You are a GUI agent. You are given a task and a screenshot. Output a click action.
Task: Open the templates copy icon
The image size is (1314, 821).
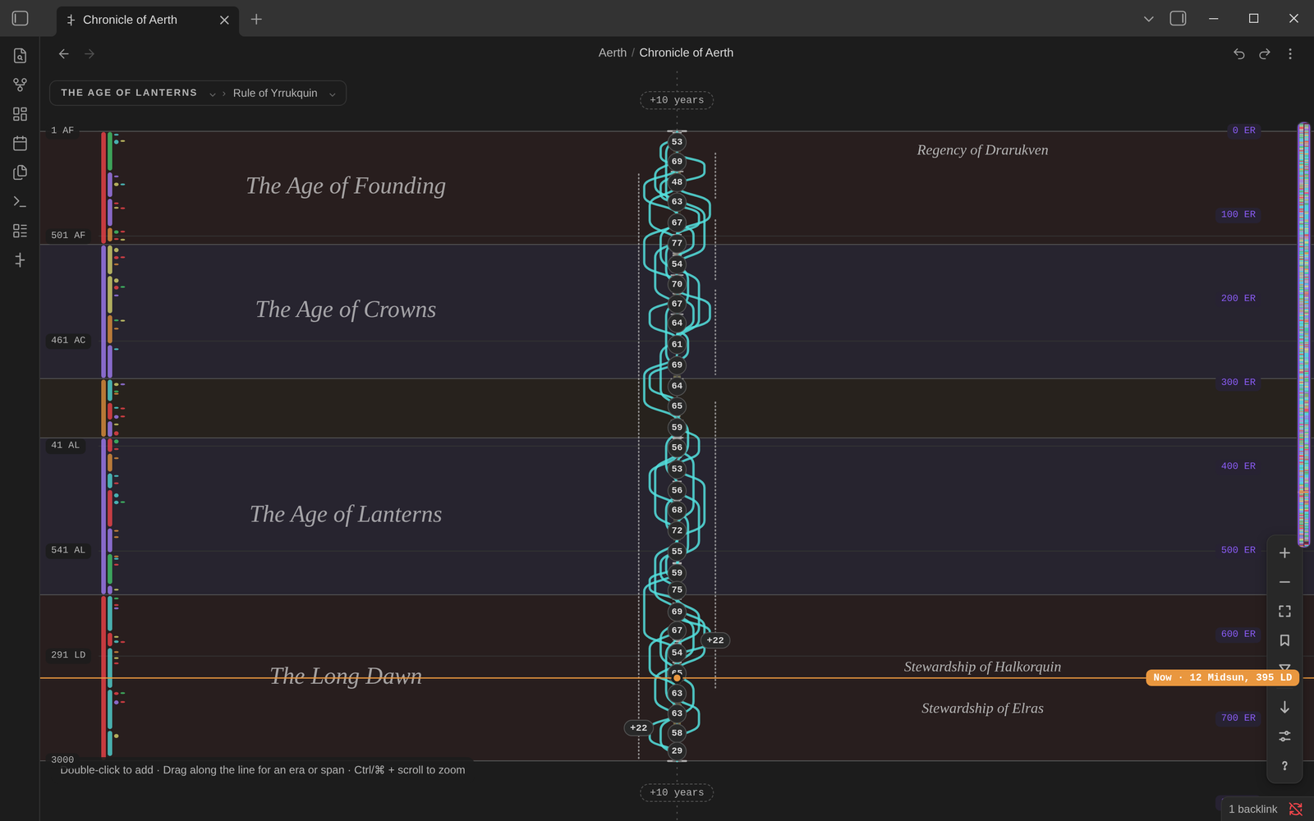coord(21,172)
